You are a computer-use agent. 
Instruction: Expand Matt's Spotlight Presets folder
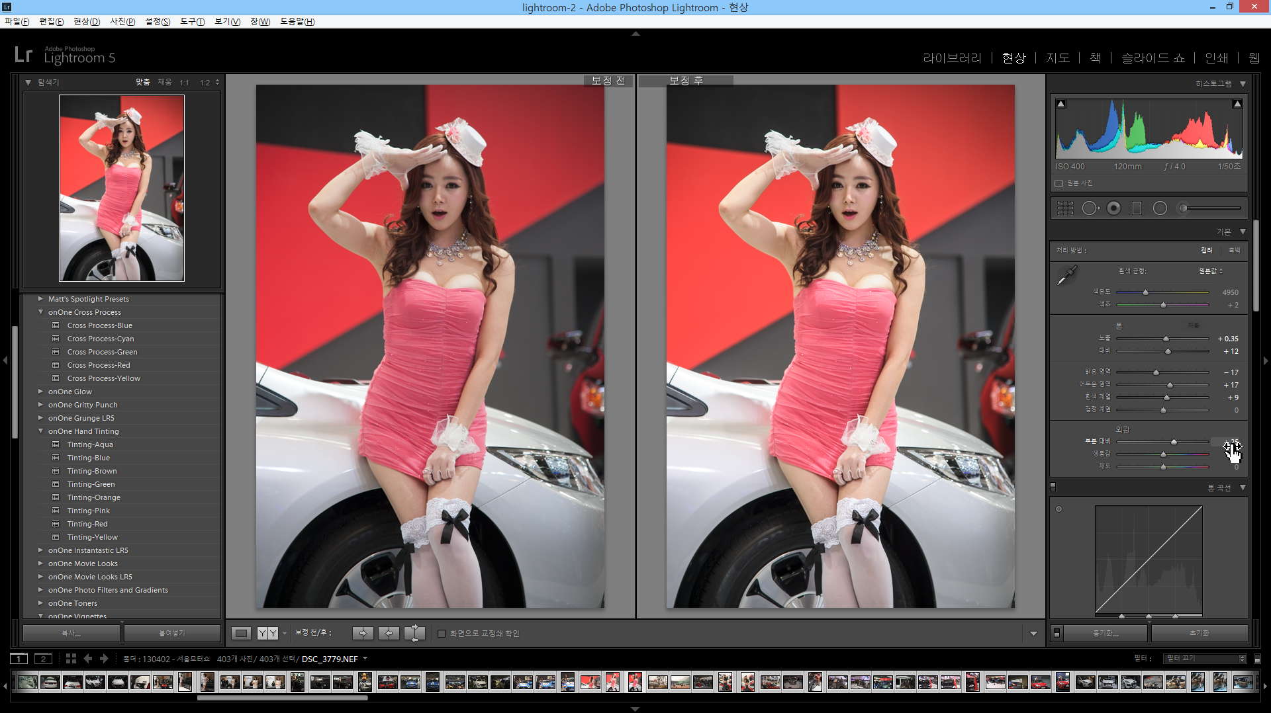tap(40, 299)
